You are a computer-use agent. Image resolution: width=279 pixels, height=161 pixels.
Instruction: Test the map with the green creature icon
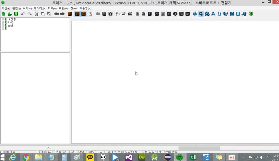click(x=251, y=14)
